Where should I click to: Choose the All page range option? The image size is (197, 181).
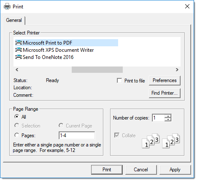[16, 117]
